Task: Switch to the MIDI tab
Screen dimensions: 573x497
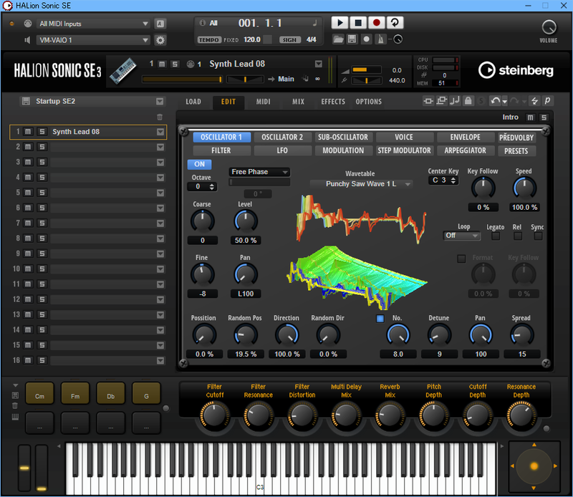Action: pos(263,102)
